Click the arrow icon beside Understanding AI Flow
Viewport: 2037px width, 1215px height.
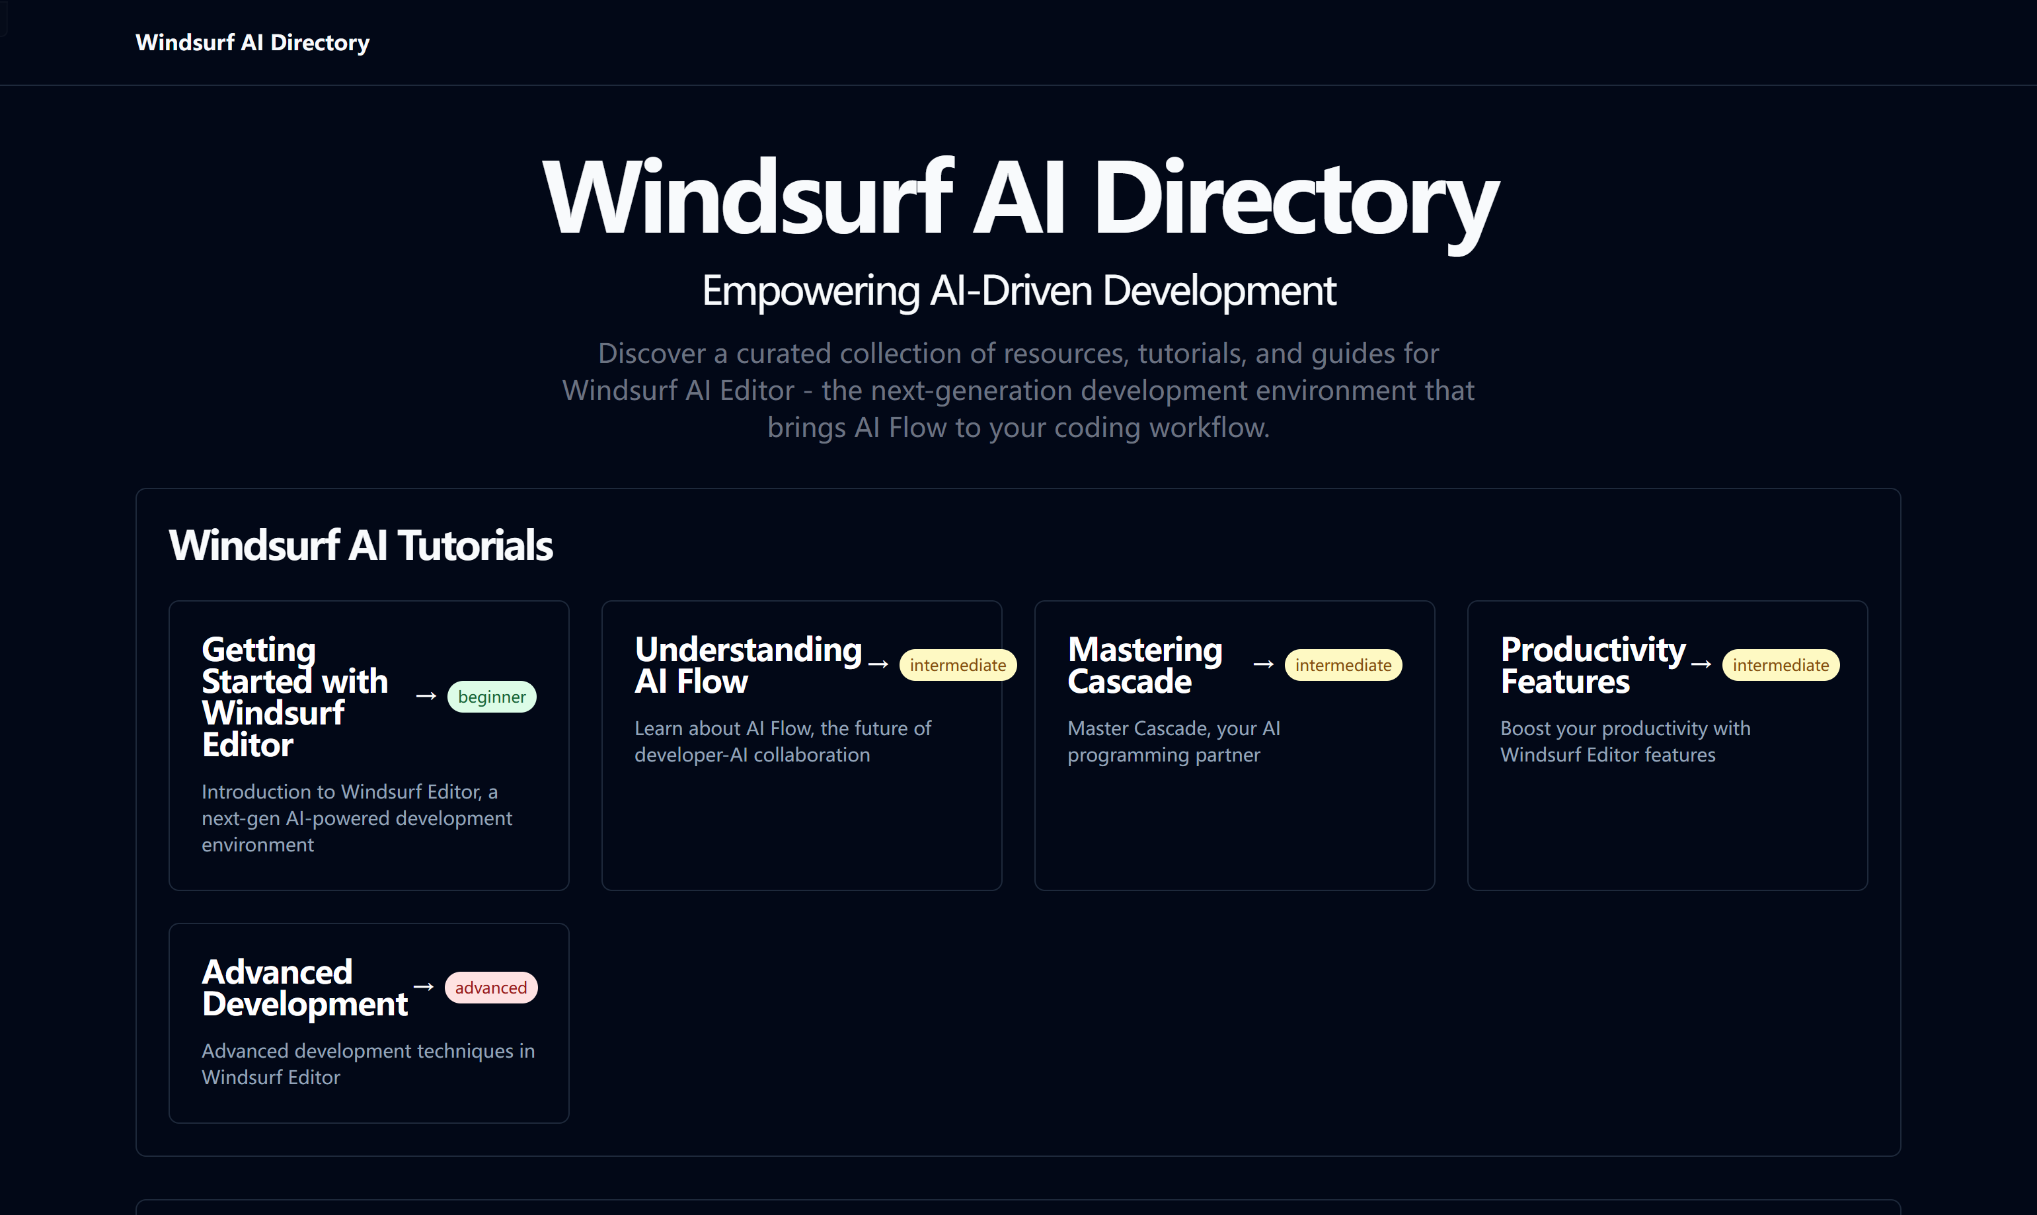[878, 664]
